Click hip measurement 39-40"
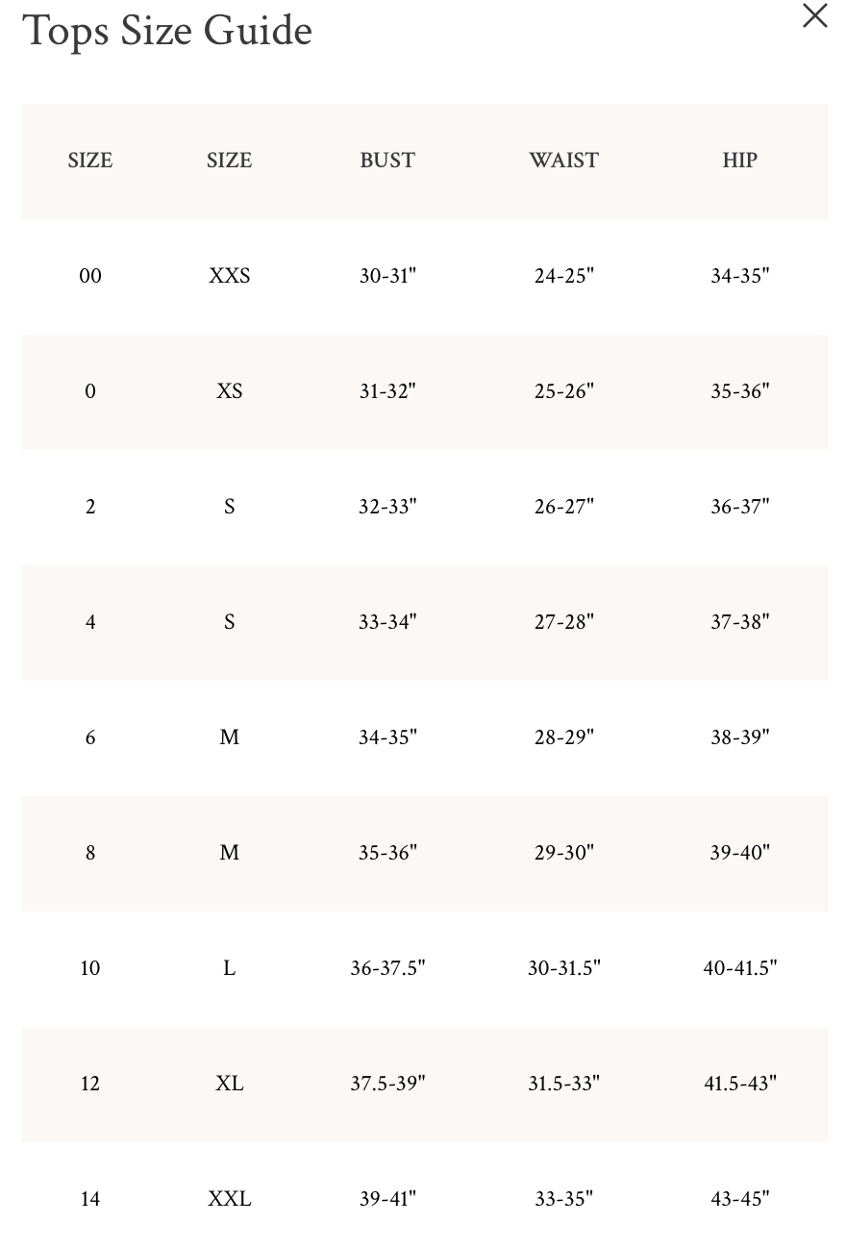846x1248 pixels. [740, 853]
